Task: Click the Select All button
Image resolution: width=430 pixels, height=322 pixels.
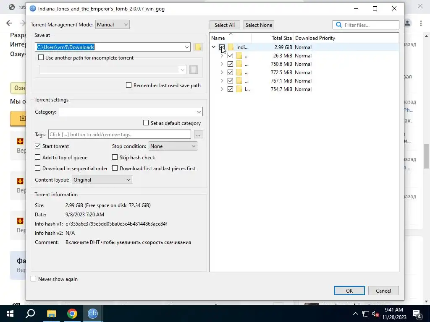Action: (x=225, y=25)
